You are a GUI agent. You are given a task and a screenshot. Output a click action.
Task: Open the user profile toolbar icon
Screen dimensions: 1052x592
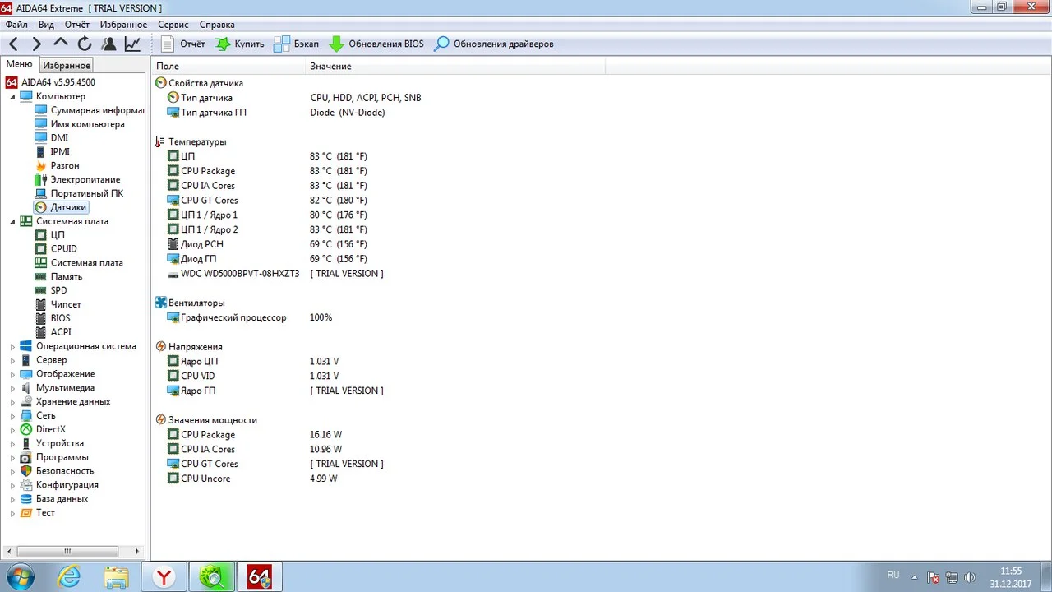pyautogui.click(x=108, y=44)
